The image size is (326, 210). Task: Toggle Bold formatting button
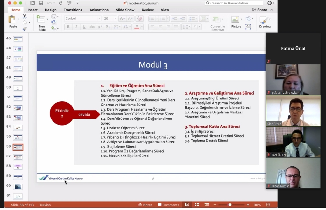68,27
